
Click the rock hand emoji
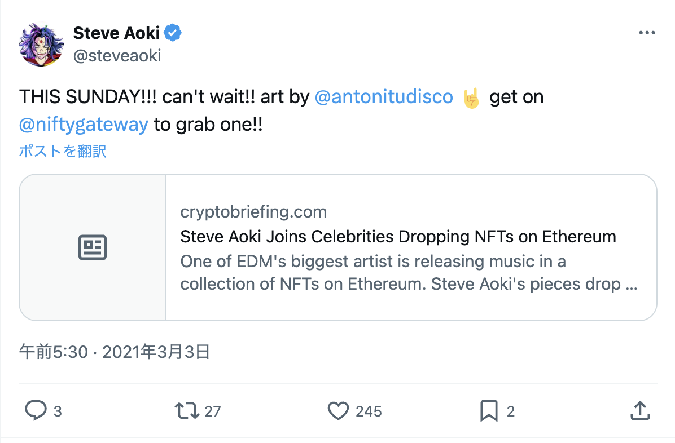[471, 98]
